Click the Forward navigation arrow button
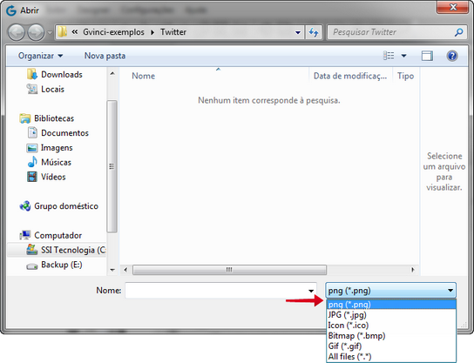474x363 pixels. click(36, 32)
